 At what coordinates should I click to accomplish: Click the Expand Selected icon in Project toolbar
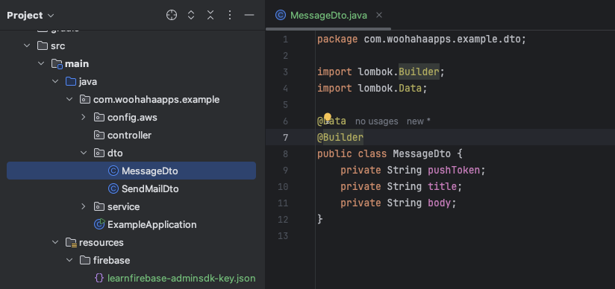pyautogui.click(x=191, y=16)
